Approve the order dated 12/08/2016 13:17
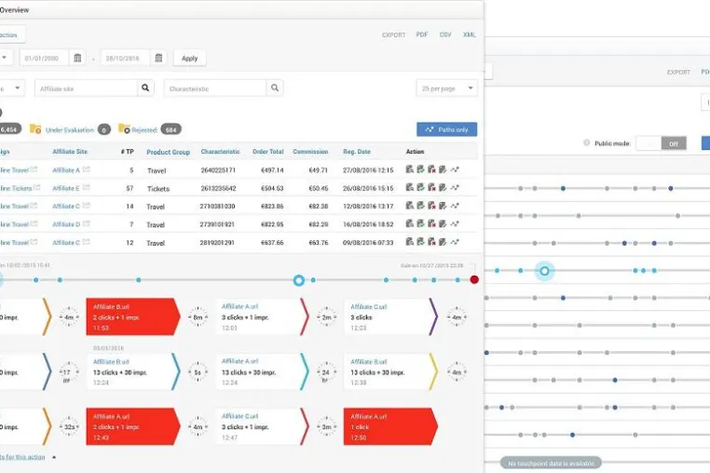 coord(420,206)
